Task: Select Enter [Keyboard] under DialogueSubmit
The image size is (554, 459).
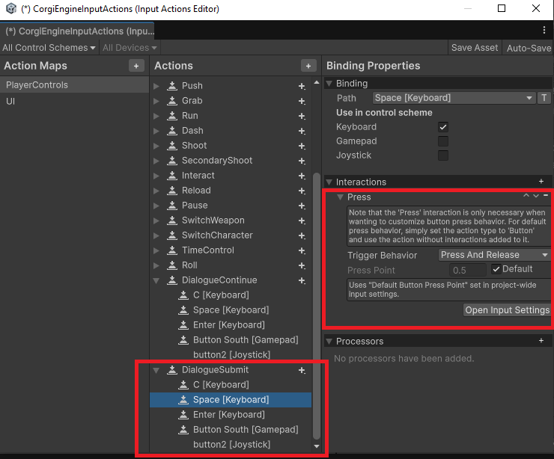Action: [231, 415]
